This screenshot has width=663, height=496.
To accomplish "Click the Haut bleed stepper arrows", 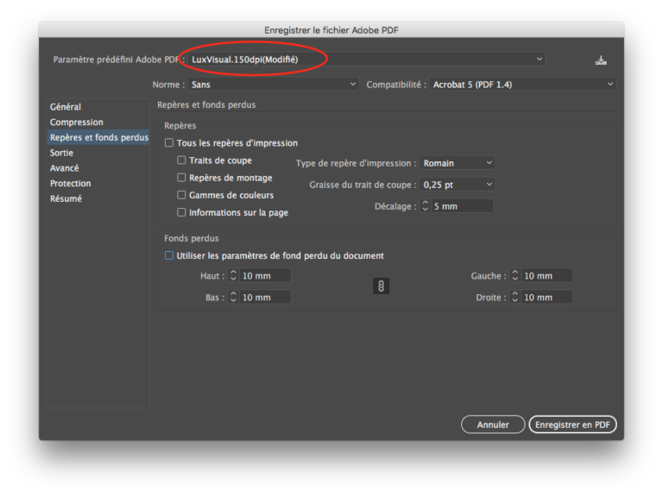I will (x=233, y=276).
